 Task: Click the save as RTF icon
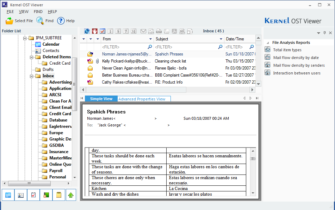point(167,31)
